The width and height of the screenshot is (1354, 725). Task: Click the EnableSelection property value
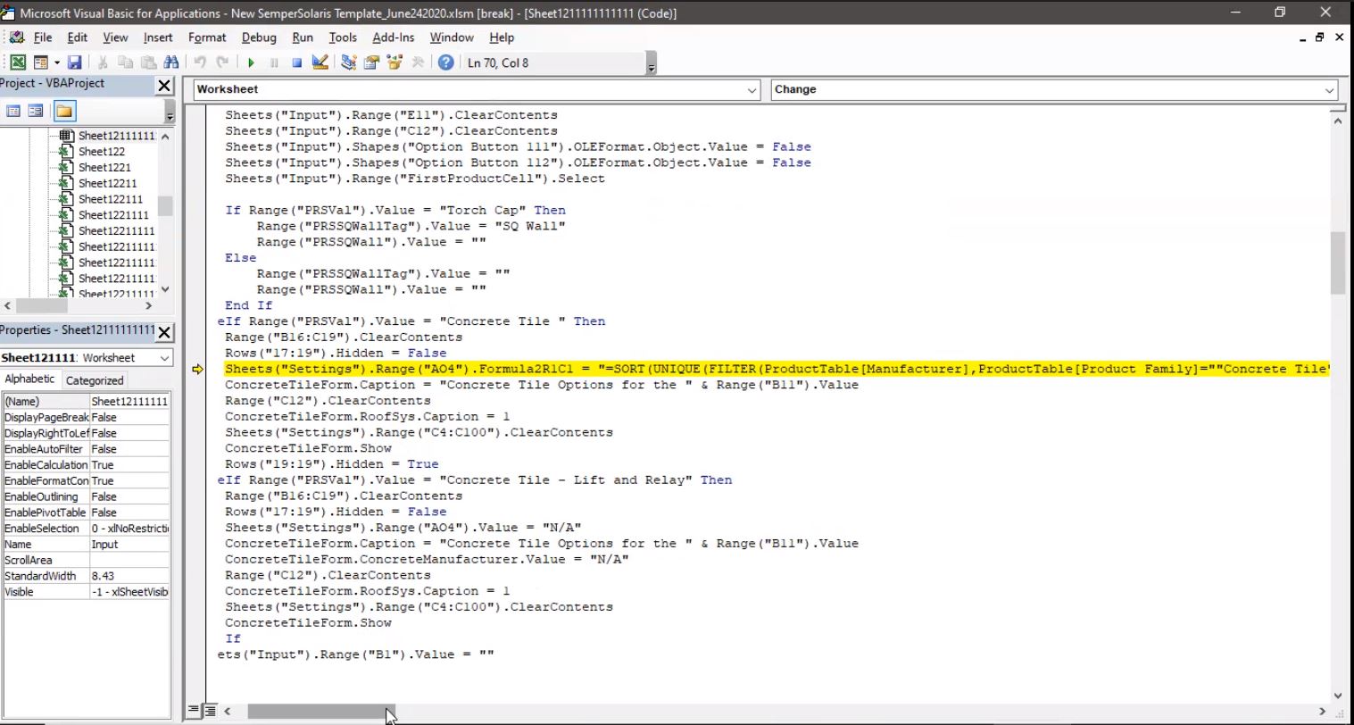point(129,529)
